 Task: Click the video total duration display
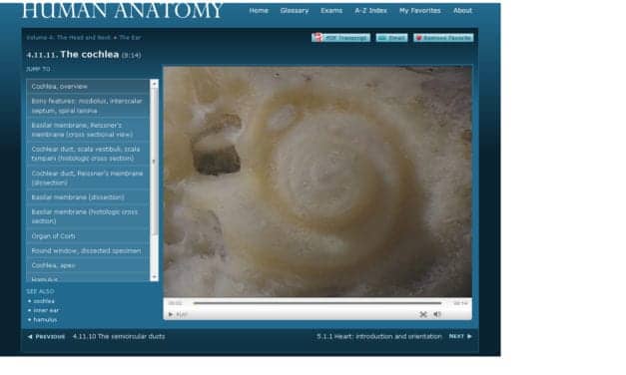pos(460,303)
